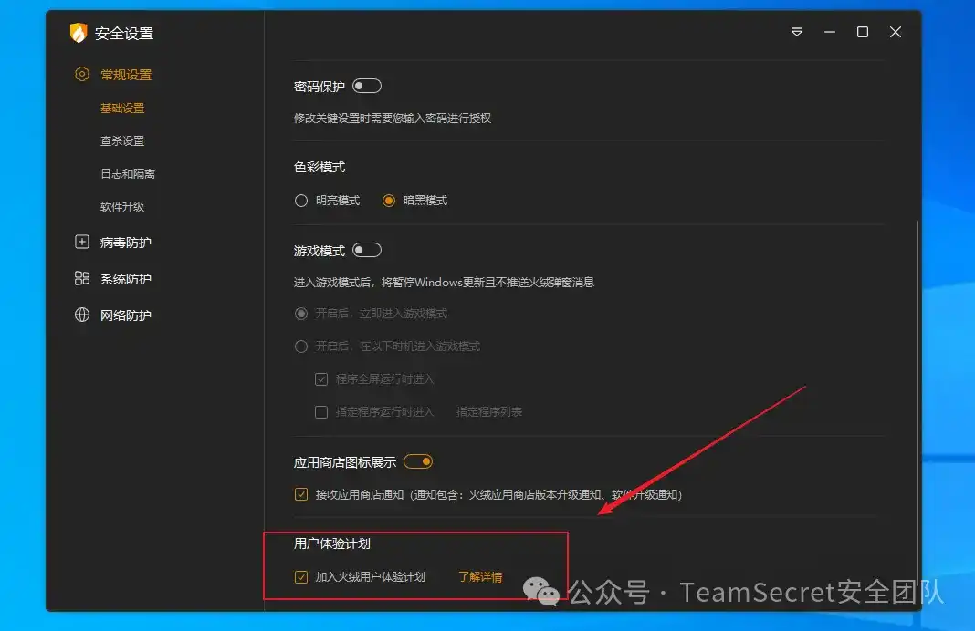Click the 了解详情 link

click(479, 576)
